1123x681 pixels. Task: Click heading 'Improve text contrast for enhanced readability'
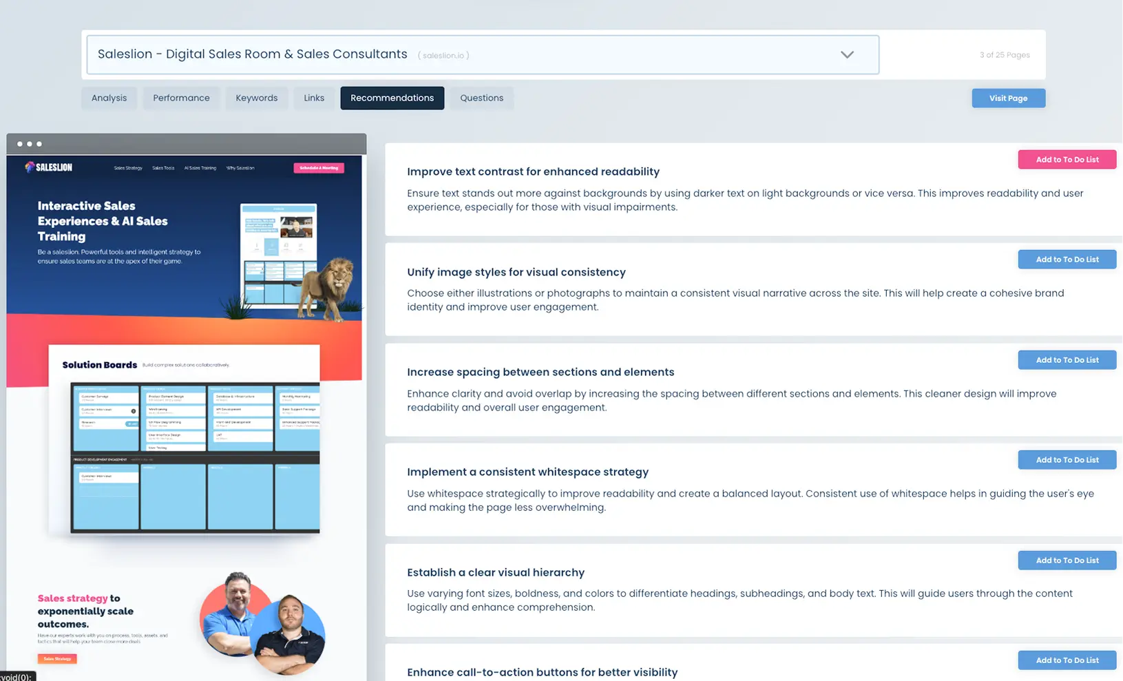coord(533,171)
